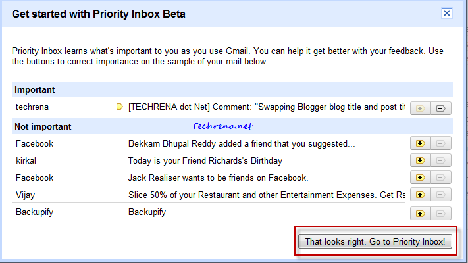Close the Priority Inbox Beta dialog
The image size is (468, 263).
click(446, 13)
